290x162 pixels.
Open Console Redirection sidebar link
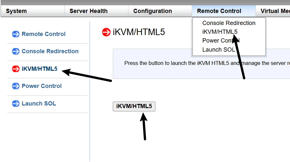point(50,51)
